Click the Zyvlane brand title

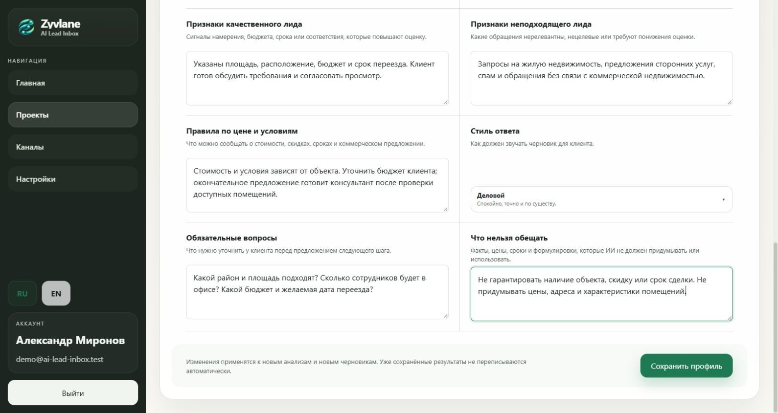tap(61, 23)
